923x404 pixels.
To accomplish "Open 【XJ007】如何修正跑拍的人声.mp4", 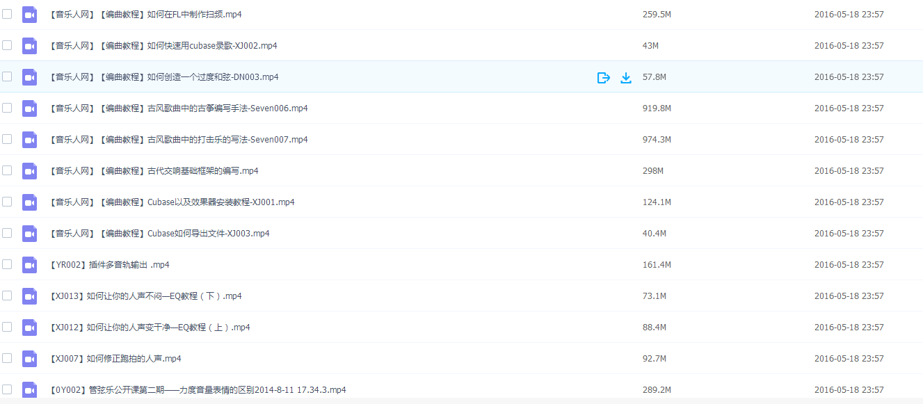I will tap(115, 359).
